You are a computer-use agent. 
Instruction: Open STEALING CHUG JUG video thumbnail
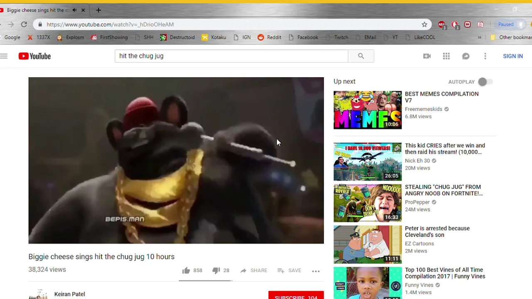(x=367, y=203)
